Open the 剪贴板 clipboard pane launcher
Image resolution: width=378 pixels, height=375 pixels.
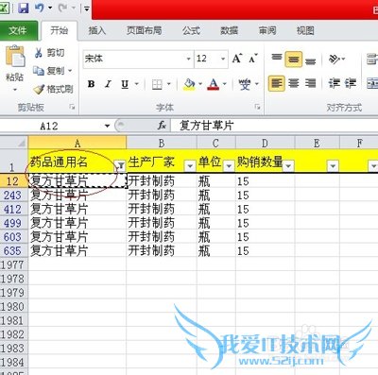[x=72, y=108]
